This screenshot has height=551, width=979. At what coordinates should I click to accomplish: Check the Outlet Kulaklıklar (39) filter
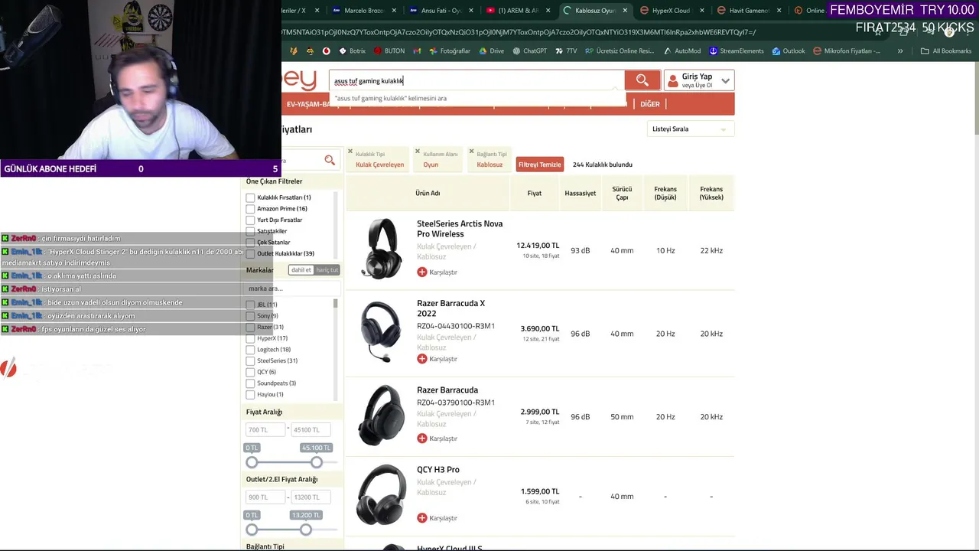250,254
